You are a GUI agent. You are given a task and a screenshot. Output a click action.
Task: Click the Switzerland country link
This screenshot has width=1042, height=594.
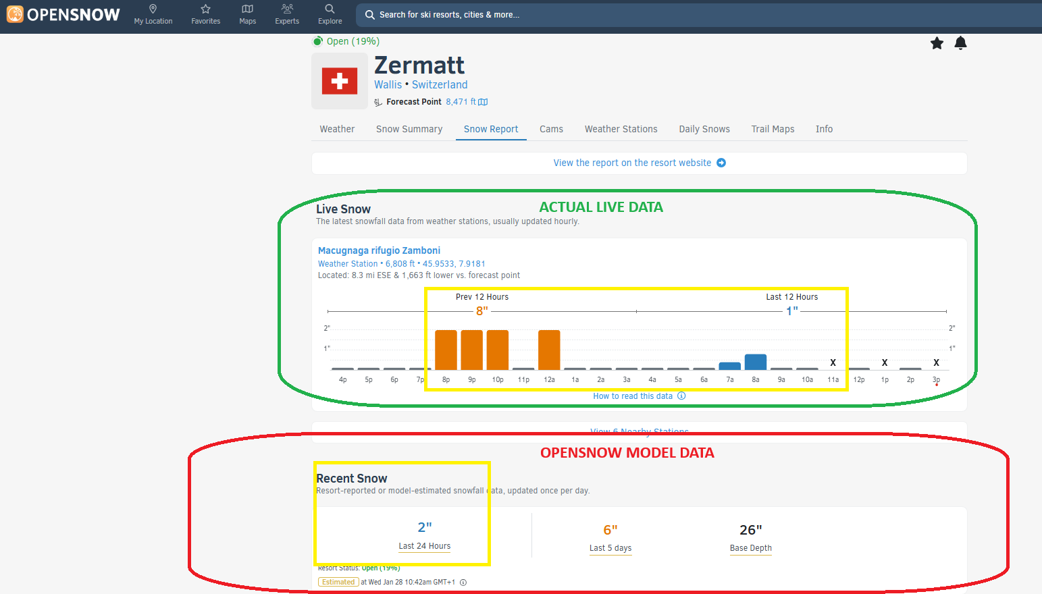tap(440, 84)
